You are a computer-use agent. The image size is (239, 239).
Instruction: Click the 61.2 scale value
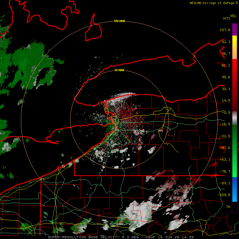(226, 65)
